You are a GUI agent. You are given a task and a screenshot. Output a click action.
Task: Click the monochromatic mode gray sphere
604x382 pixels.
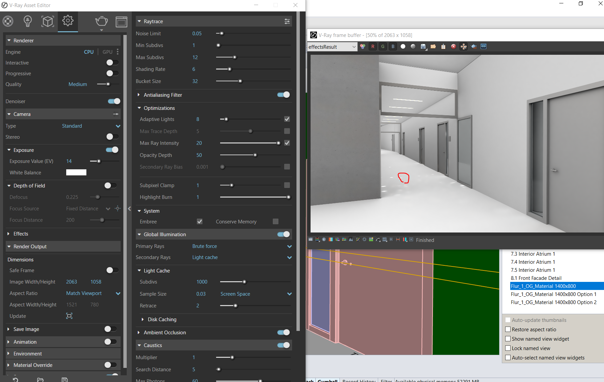click(x=413, y=47)
